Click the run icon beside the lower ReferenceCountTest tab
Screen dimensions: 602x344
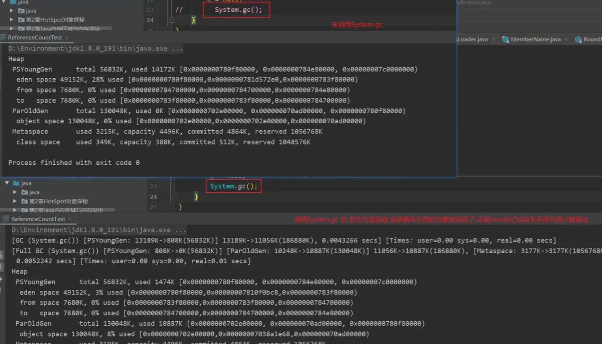tap(6, 219)
